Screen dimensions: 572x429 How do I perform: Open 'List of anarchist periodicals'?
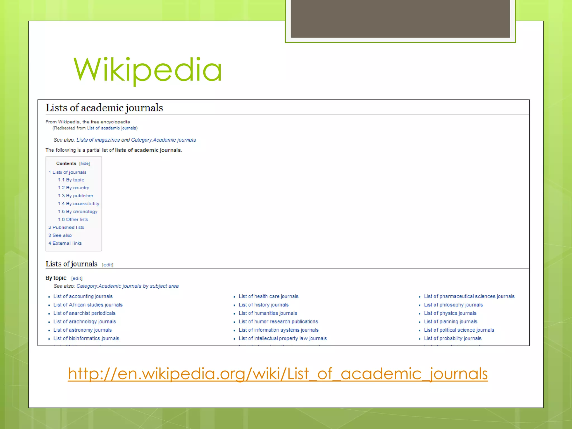click(84, 313)
